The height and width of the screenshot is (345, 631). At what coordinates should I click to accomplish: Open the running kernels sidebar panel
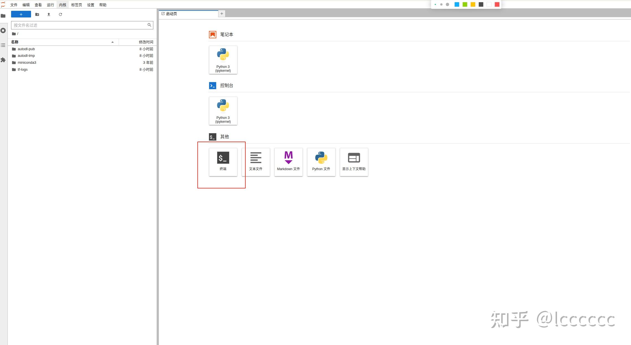3,30
